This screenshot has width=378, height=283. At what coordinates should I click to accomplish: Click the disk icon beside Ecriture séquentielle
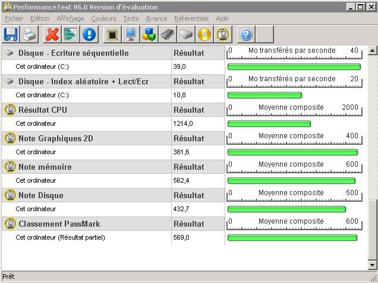[x=9, y=53]
